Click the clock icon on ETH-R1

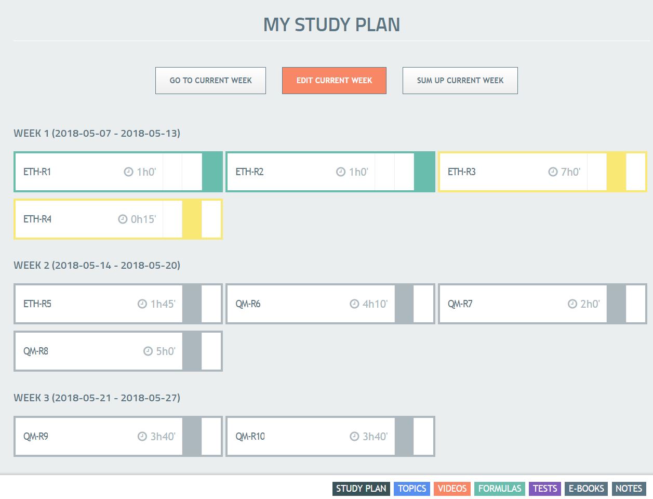(x=128, y=172)
